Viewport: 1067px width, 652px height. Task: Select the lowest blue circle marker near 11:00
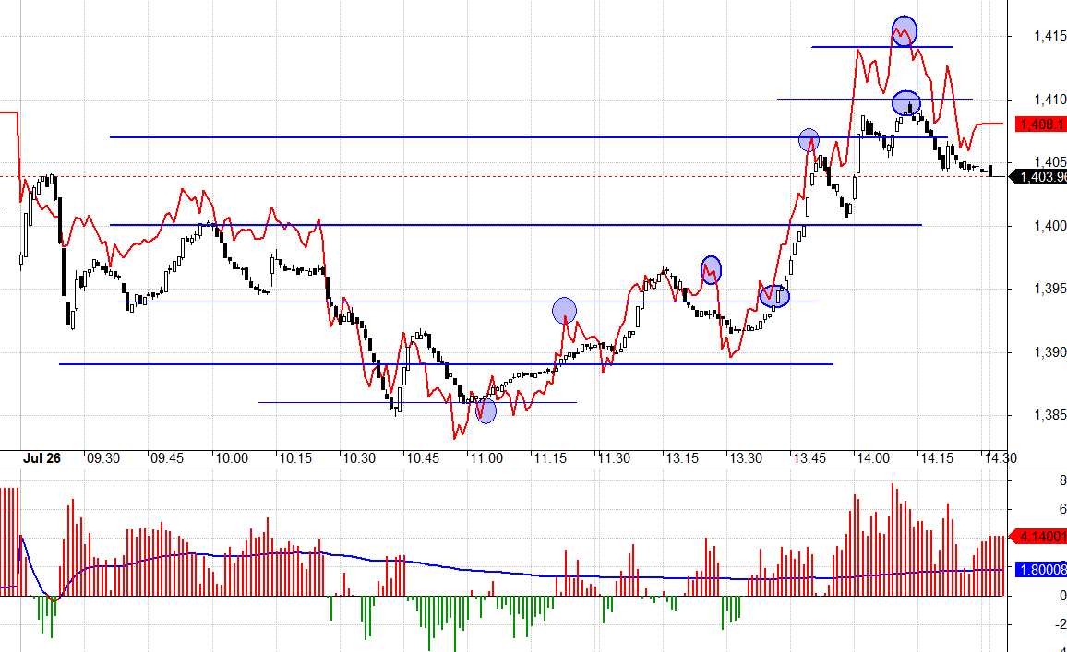click(486, 410)
